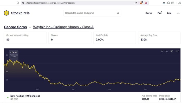The height and width of the screenshot is (104, 182).
Task: Open the browser extensions puzzle icon
Action: pyautogui.click(x=168, y=3)
